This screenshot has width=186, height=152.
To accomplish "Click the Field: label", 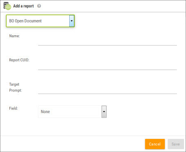I will [14, 108].
